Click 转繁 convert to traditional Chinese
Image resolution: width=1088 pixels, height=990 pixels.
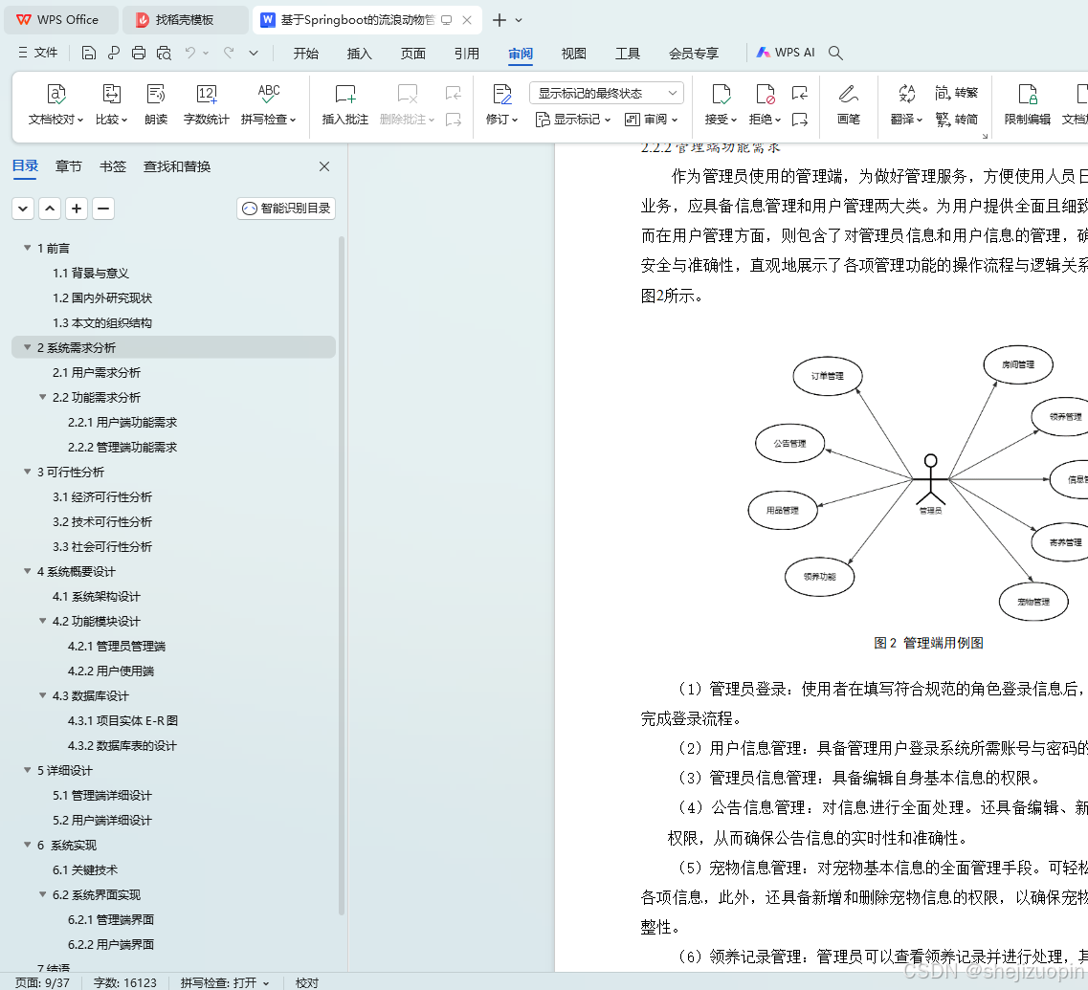(956, 93)
